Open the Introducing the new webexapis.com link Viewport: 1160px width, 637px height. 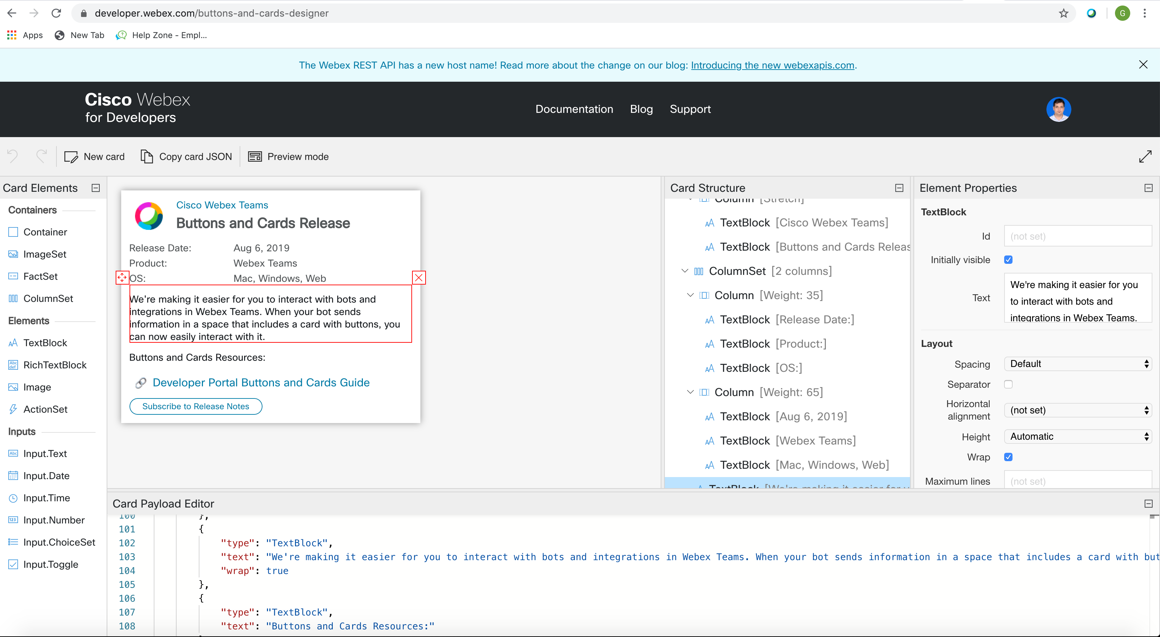[x=772, y=65]
